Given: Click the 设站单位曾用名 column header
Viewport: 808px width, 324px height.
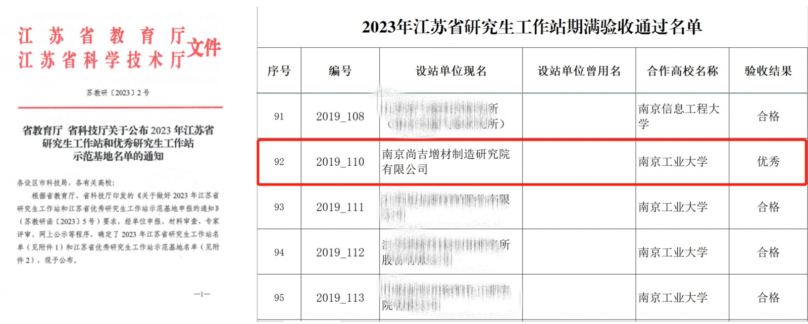Looking at the screenshot, I should coord(579,71).
